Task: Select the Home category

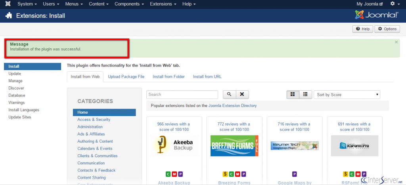Action: pyautogui.click(x=104, y=112)
